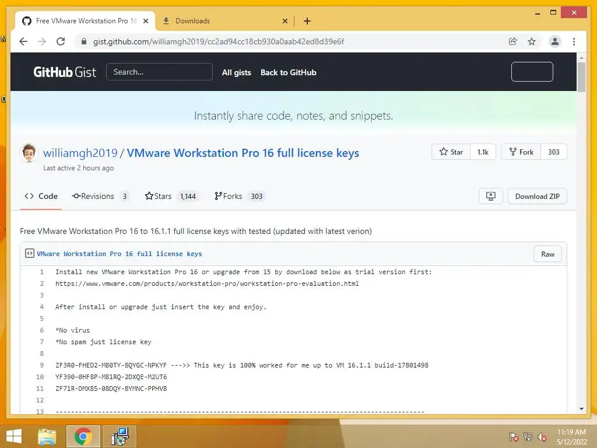Screen dimensions: 597x448
Task: Click the ZF71R key on line 11
Action: point(111,388)
